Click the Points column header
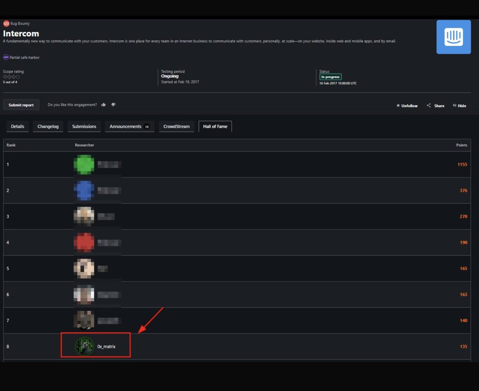479x391 pixels. pos(462,145)
